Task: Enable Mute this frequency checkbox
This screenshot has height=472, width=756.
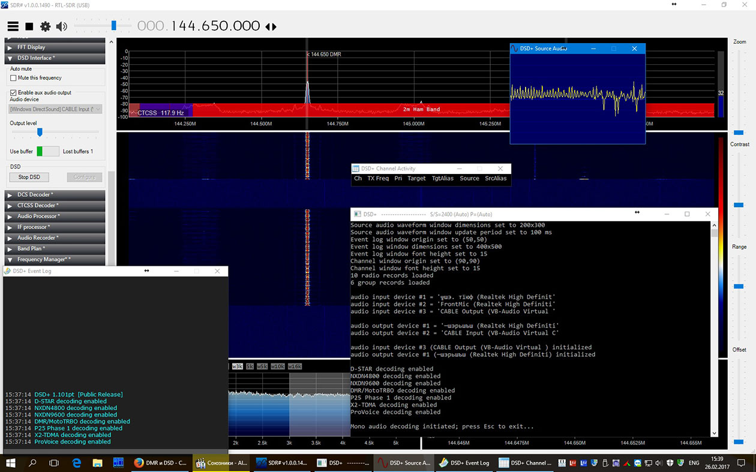Action: (13, 78)
